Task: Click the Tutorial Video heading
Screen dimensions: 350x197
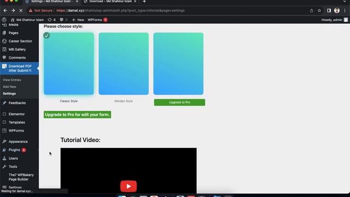Action: pos(80,140)
